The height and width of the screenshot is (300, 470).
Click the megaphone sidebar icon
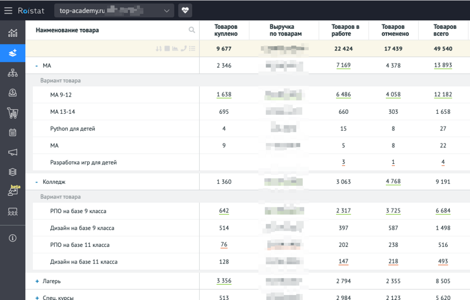tap(13, 152)
